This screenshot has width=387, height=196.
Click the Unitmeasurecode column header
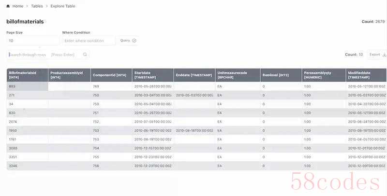click(235, 75)
